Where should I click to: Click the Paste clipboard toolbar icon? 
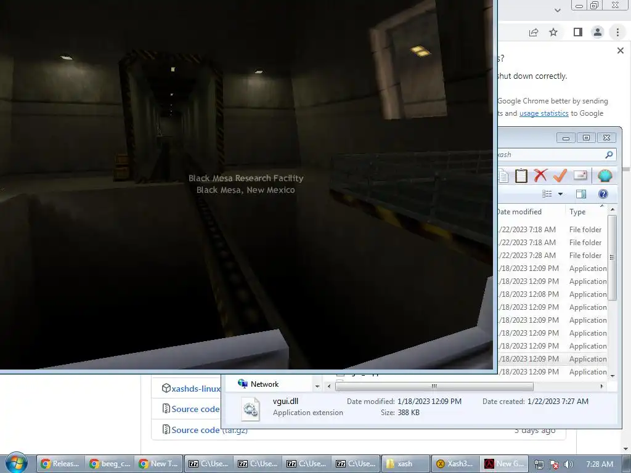tap(521, 176)
